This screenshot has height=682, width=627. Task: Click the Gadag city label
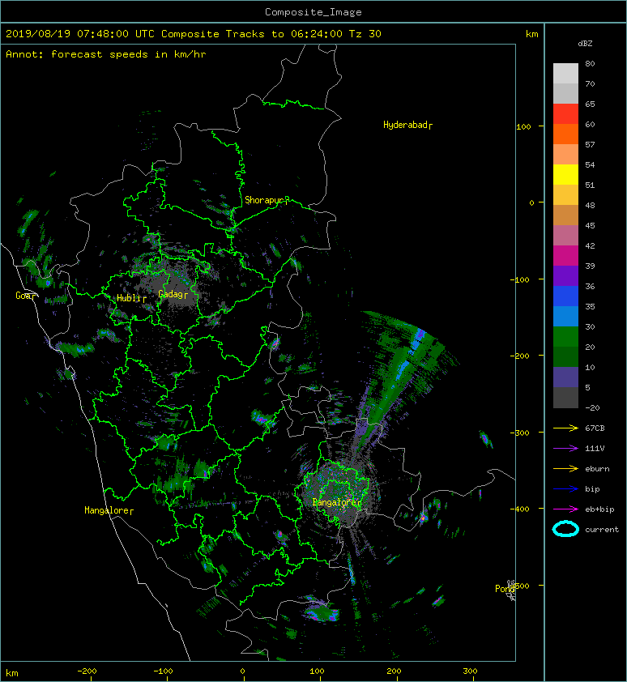pos(173,294)
